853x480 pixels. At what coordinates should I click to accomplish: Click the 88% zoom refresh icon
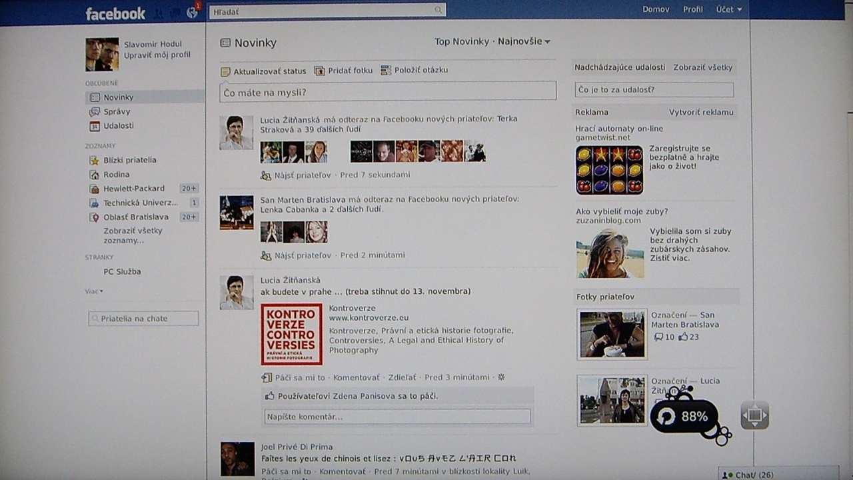(666, 417)
